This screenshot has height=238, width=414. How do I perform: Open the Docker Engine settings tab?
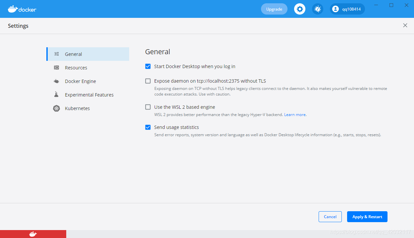pyautogui.click(x=88, y=81)
